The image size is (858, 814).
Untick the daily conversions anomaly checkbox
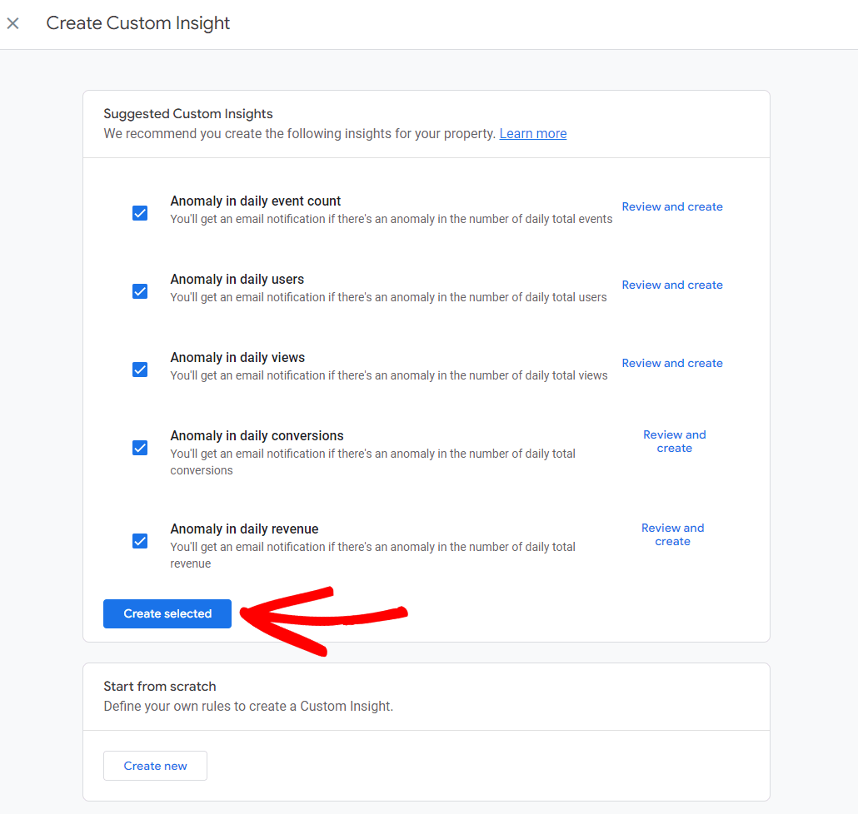tap(140, 448)
